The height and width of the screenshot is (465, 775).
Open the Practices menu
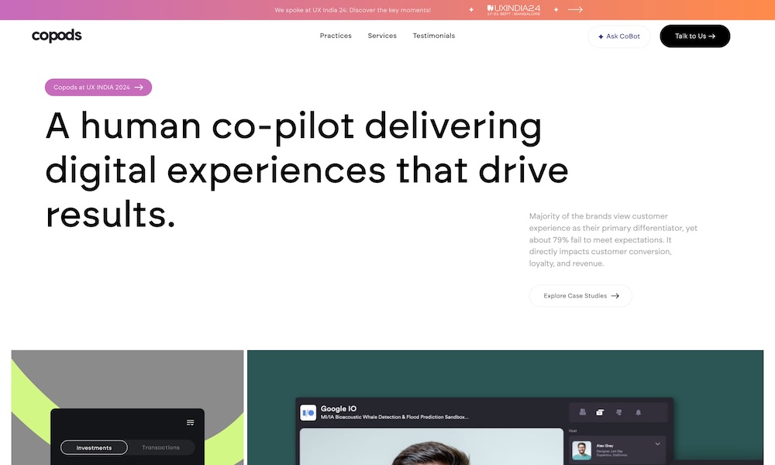tap(336, 36)
